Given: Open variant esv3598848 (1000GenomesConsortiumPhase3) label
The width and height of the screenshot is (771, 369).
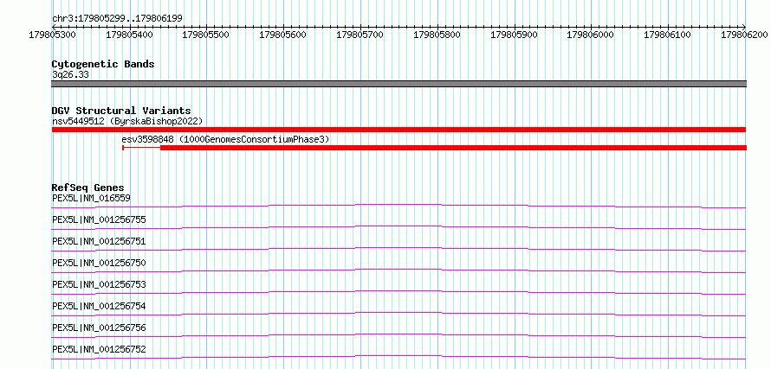Looking at the screenshot, I should 226,139.
